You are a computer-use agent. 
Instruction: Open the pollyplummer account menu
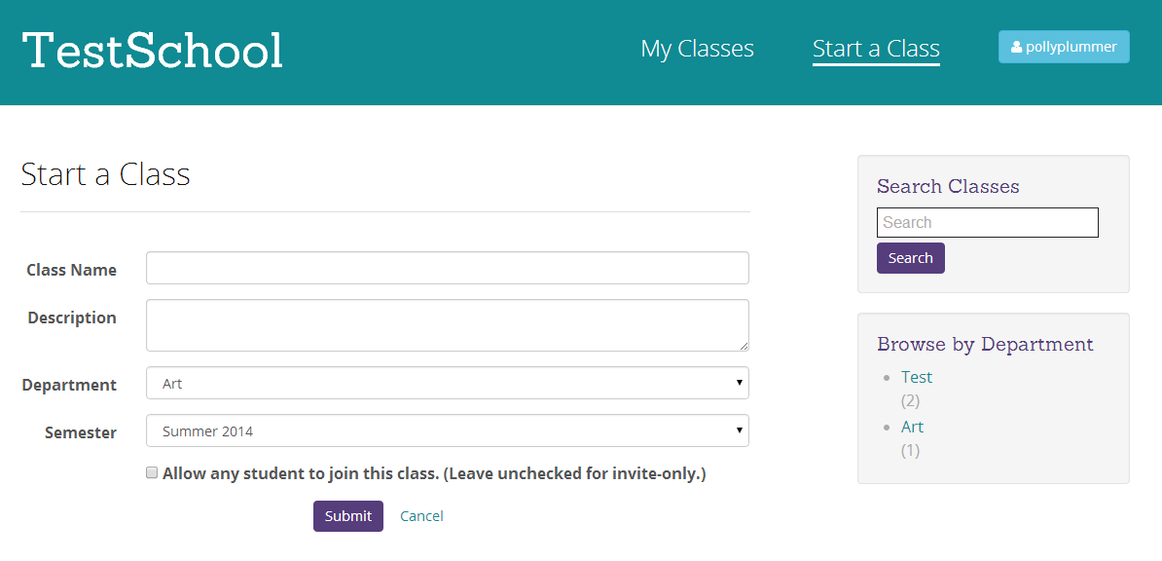coord(1064,46)
